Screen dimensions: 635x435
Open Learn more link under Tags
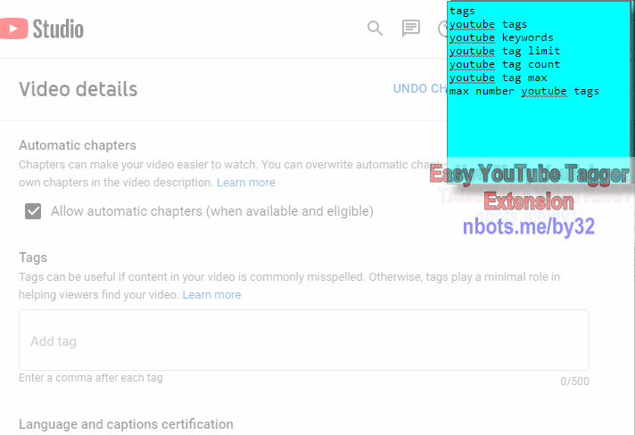tap(211, 294)
